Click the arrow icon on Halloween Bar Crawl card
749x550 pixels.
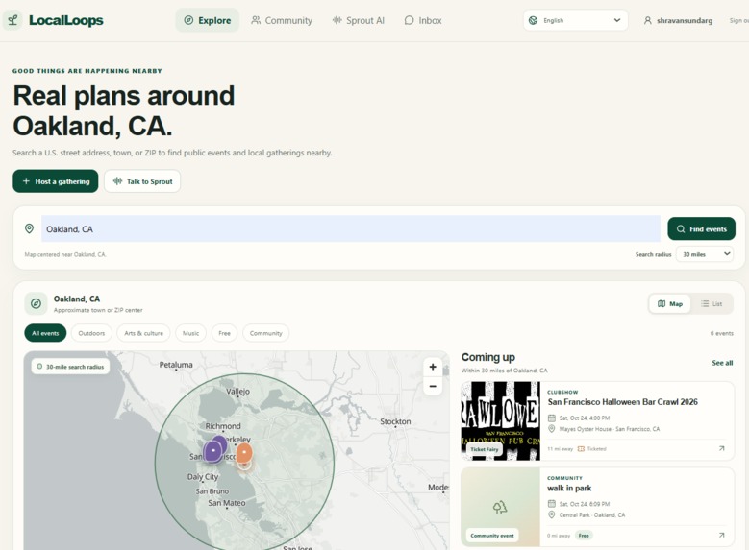click(722, 448)
